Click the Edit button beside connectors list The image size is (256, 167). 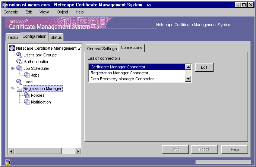[204, 67]
